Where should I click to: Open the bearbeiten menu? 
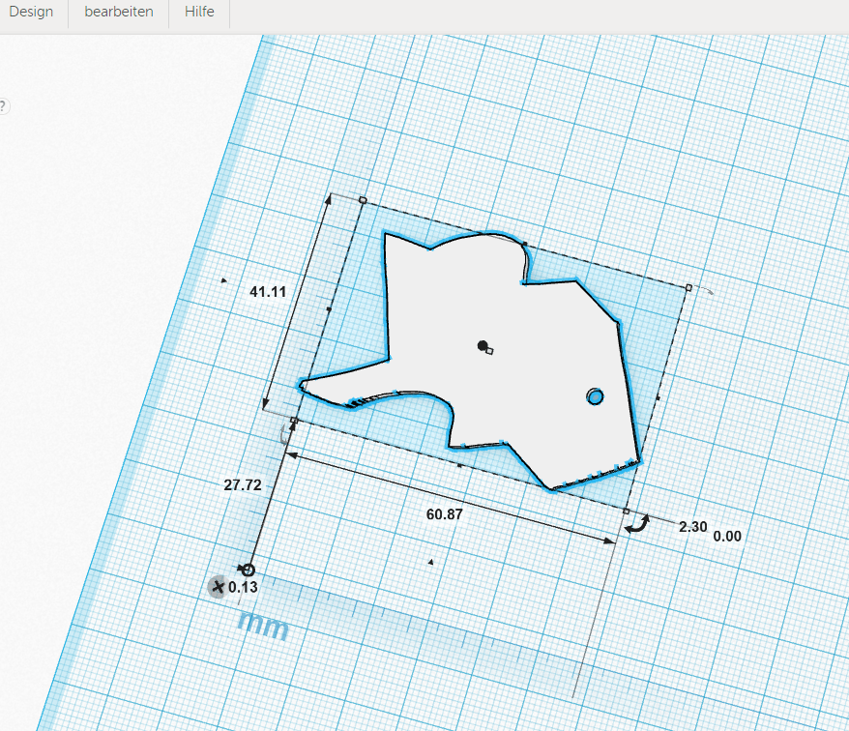pos(120,12)
